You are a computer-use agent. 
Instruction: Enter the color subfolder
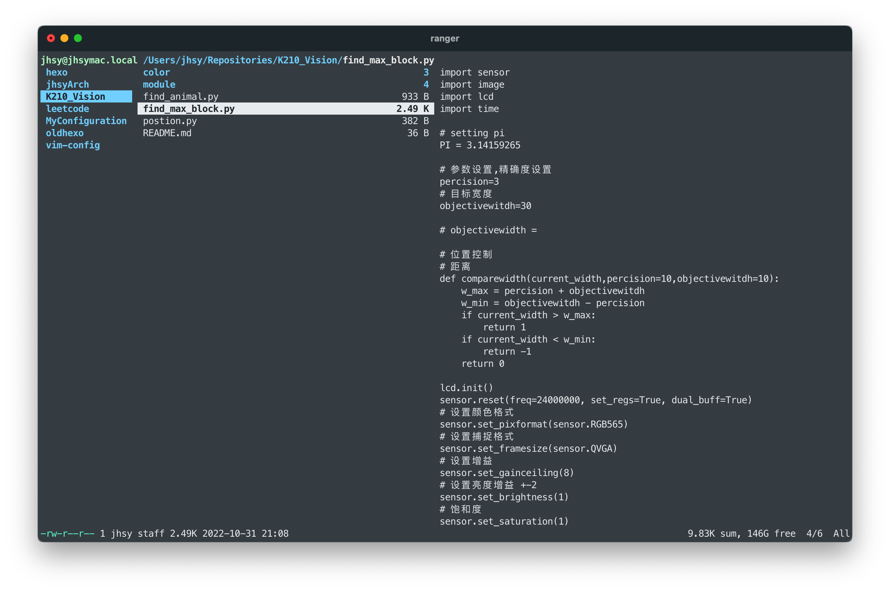point(156,72)
